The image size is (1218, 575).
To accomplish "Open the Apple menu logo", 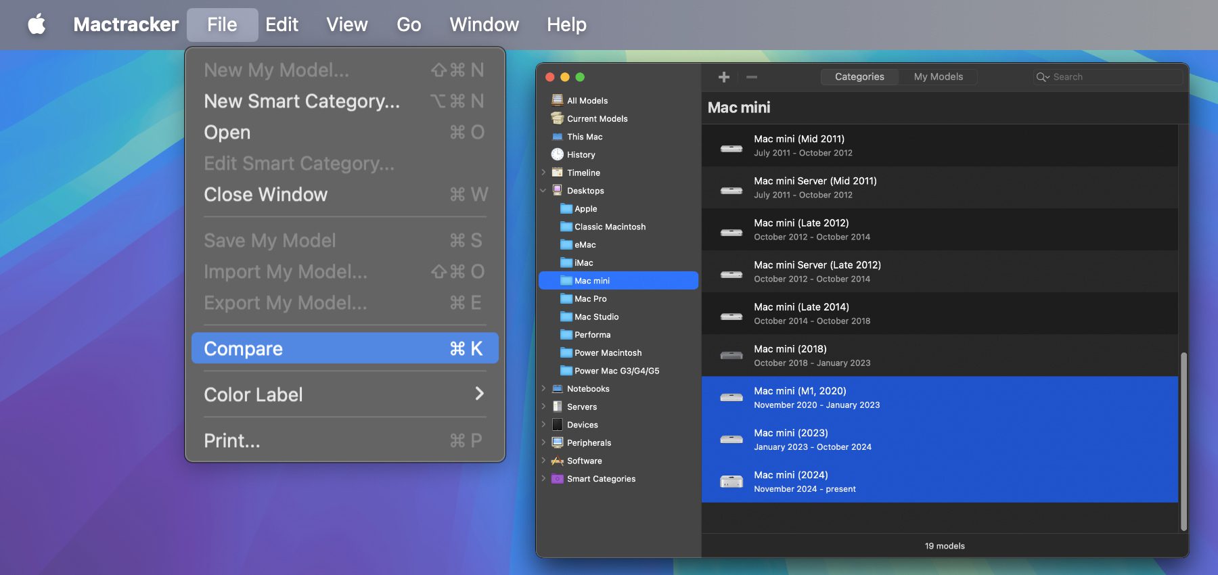I will 37,25.
